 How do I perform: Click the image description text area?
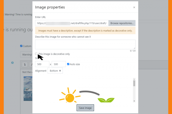pyautogui.click(x=85, y=44)
